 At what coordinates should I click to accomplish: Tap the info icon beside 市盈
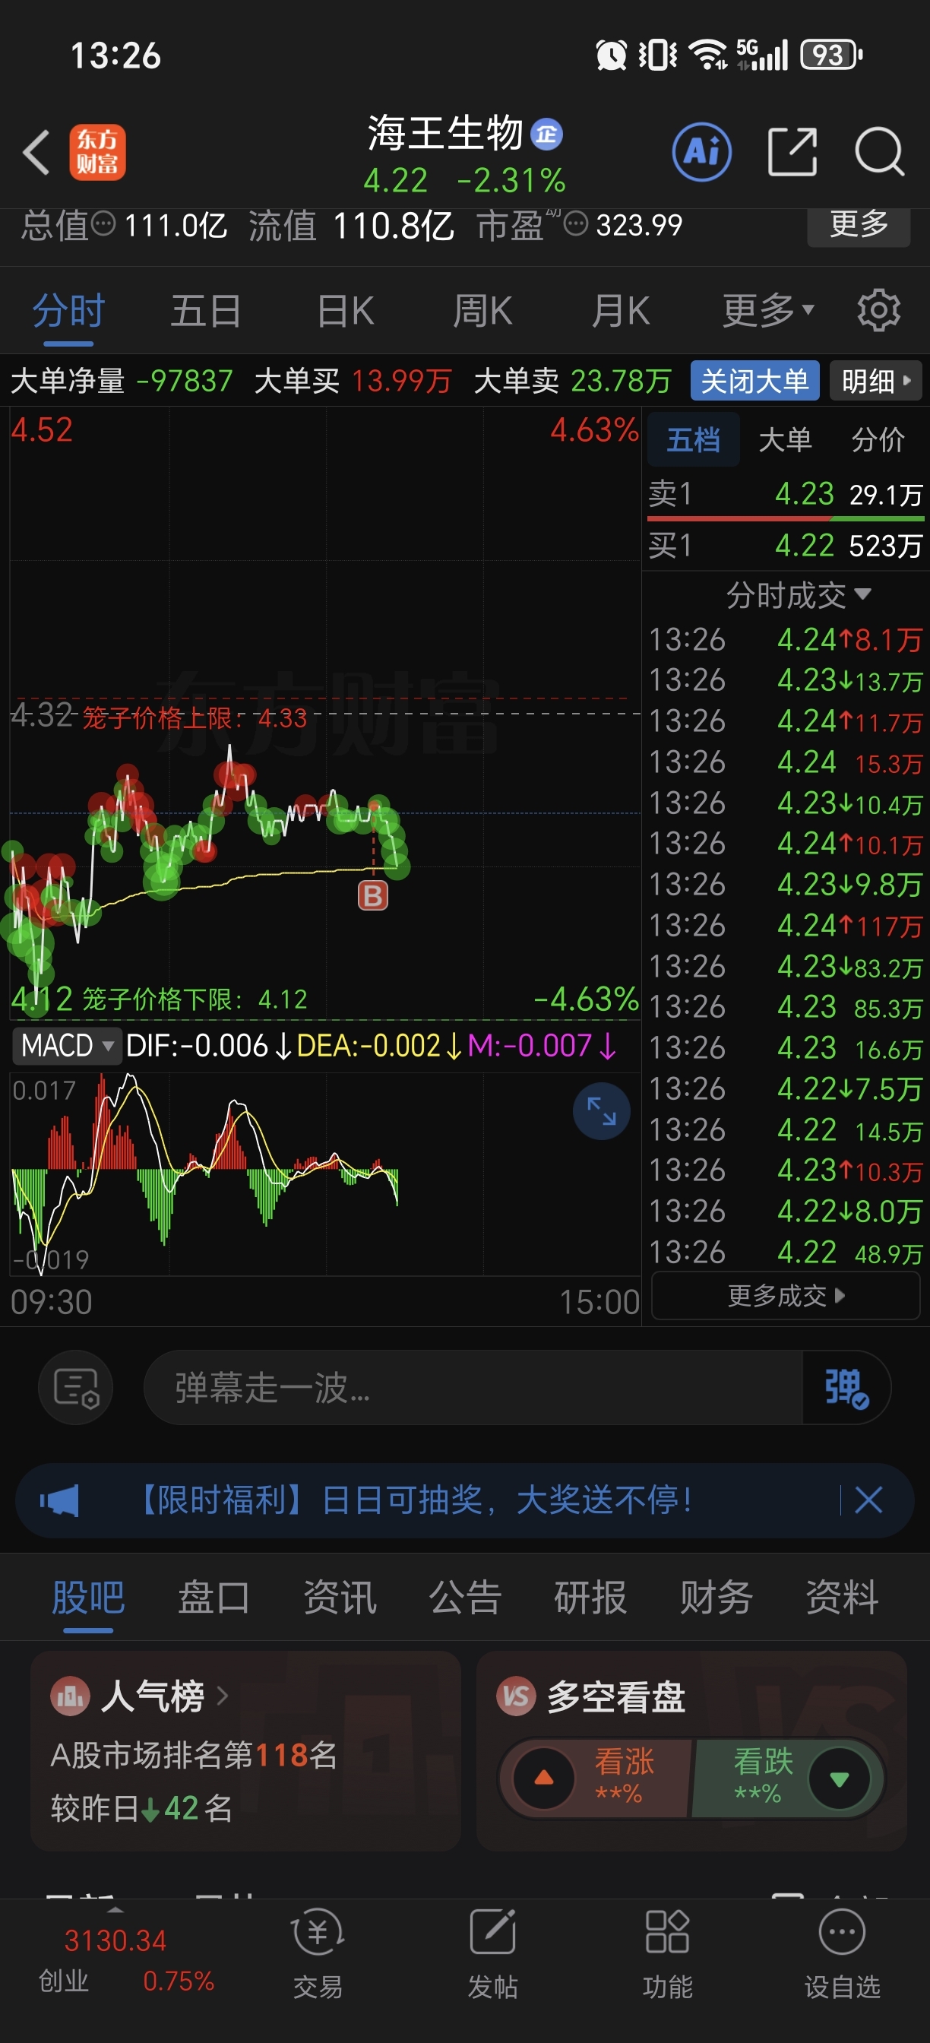(576, 224)
